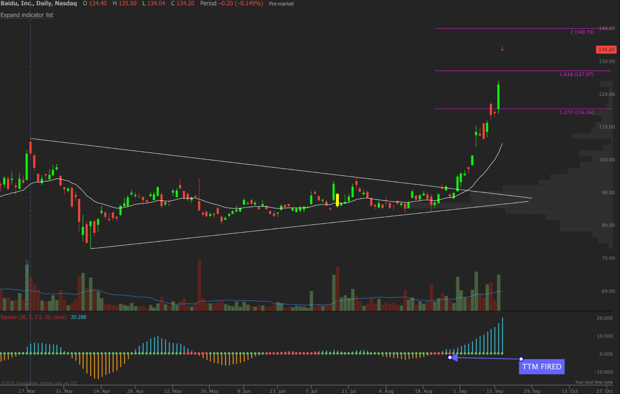Click the Squeez (20, 2, 1.5, 20, close) indicator label
Screen dimensions: 620x394
[34, 317]
